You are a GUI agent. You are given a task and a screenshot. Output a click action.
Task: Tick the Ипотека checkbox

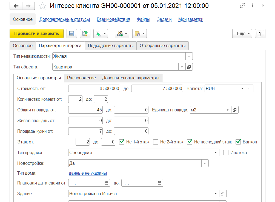click(x=226, y=153)
